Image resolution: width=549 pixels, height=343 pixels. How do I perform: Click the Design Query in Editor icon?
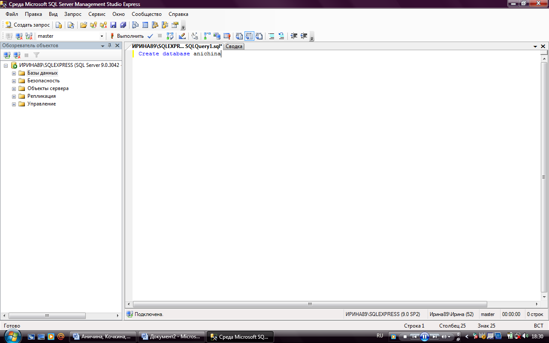(x=182, y=36)
